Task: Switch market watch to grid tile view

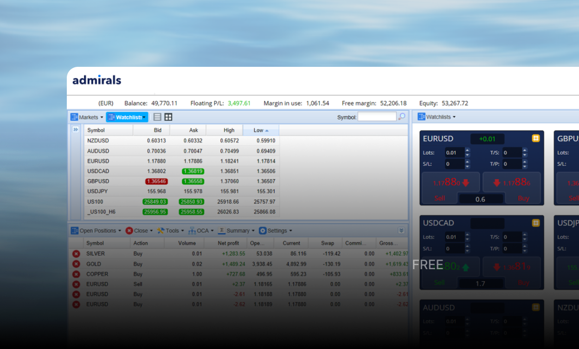Action: pos(168,117)
